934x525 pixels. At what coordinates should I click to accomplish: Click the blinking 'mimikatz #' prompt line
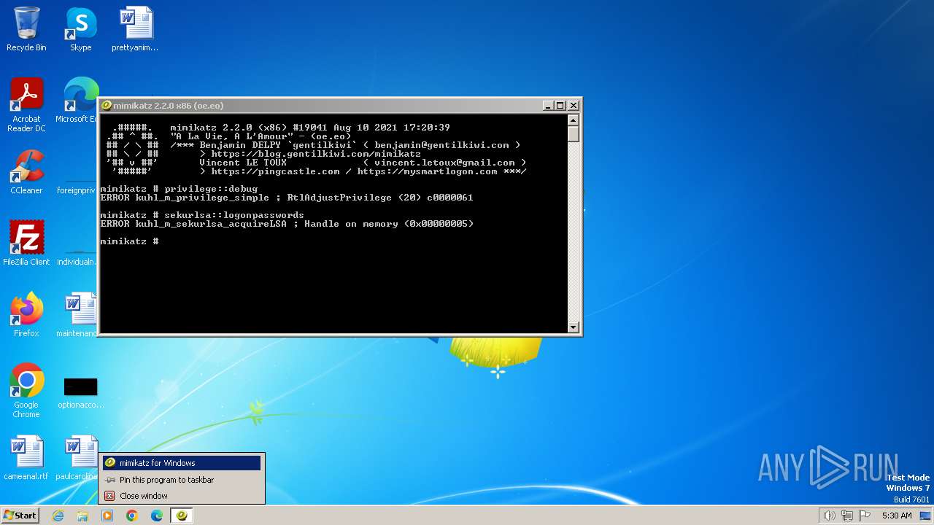(x=129, y=241)
